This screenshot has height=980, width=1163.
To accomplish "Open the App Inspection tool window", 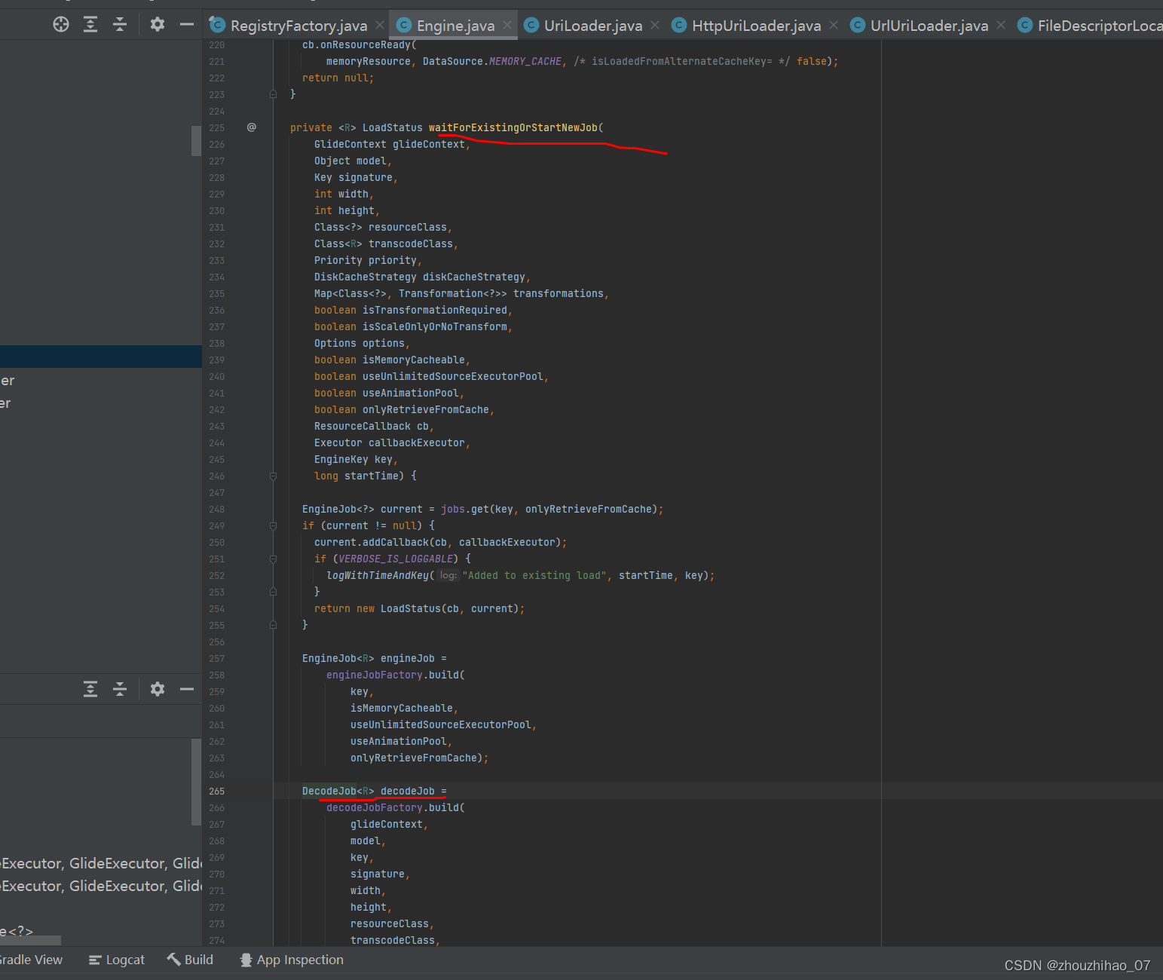I will (x=292, y=960).
